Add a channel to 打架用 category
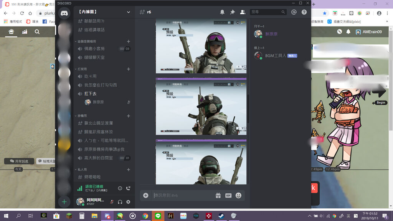 pos(128,69)
